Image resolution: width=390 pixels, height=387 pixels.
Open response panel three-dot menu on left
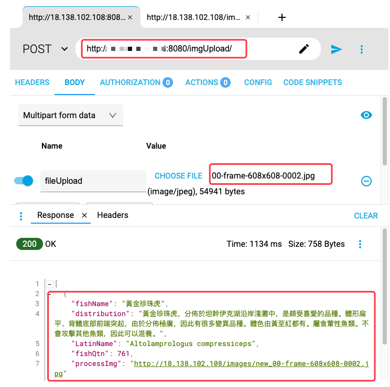21,216
